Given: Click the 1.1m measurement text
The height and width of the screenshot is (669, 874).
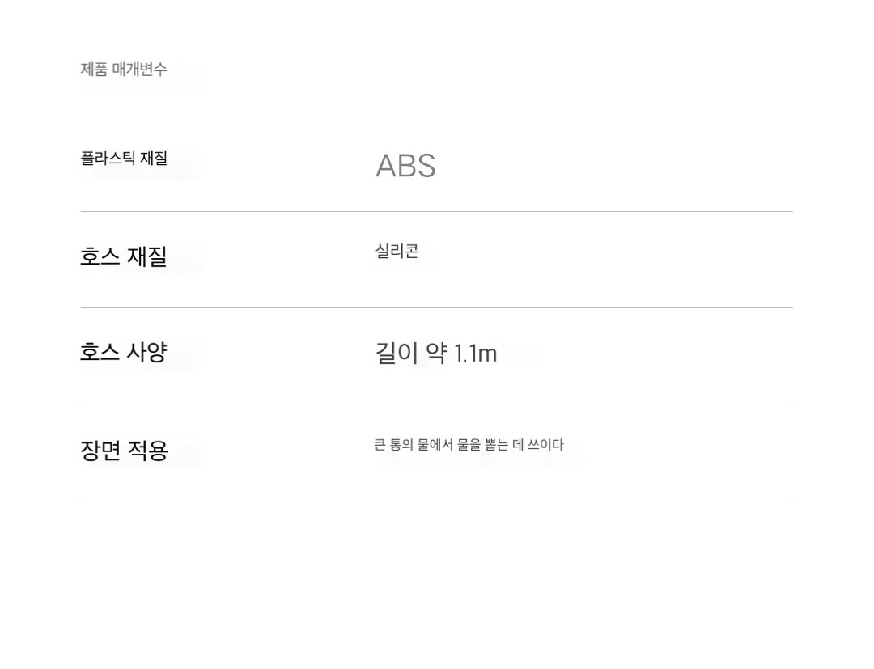Looking at the screenshot, I should [476, 354].
